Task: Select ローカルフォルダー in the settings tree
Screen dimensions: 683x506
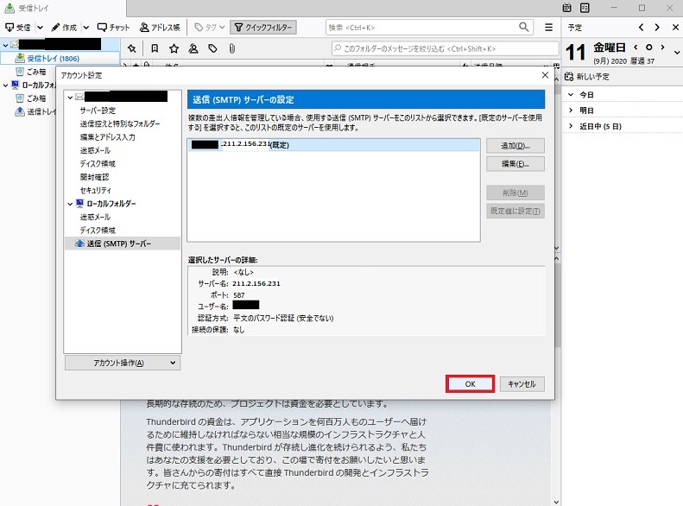Action: [111, 204]
